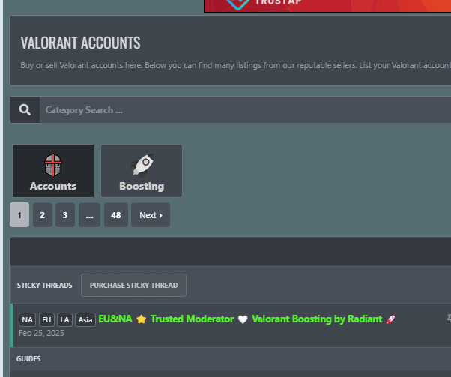This screenshot has height=377, width=451.
Task: Open the EU&NA Trusted Moderator thread
Action: pyautogui.click(x=247, y=319)
